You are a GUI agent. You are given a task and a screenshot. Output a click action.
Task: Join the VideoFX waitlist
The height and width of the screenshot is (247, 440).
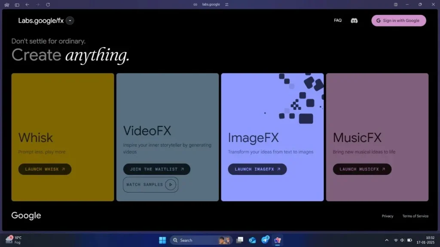[x=156, y=169]
